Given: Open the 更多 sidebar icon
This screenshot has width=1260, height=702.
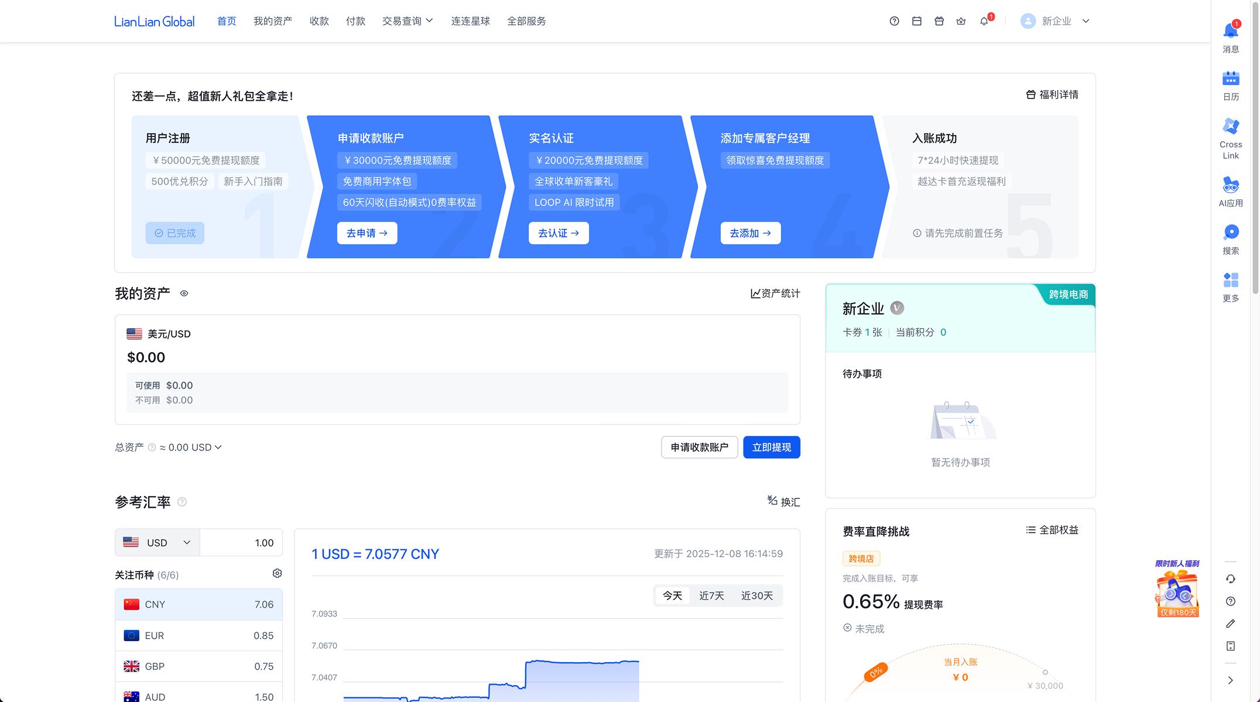Looking at the screenshot, I should click(1231, 280).
